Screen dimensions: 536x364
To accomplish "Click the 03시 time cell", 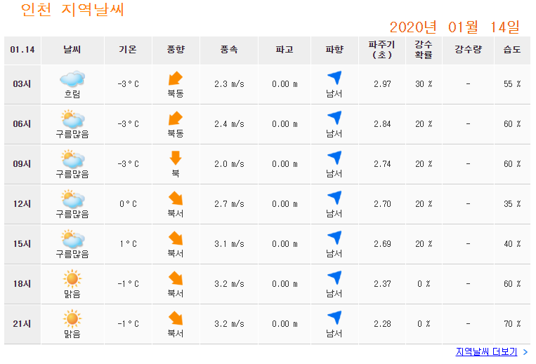I will pyautogui.click(x=22, y=84).
